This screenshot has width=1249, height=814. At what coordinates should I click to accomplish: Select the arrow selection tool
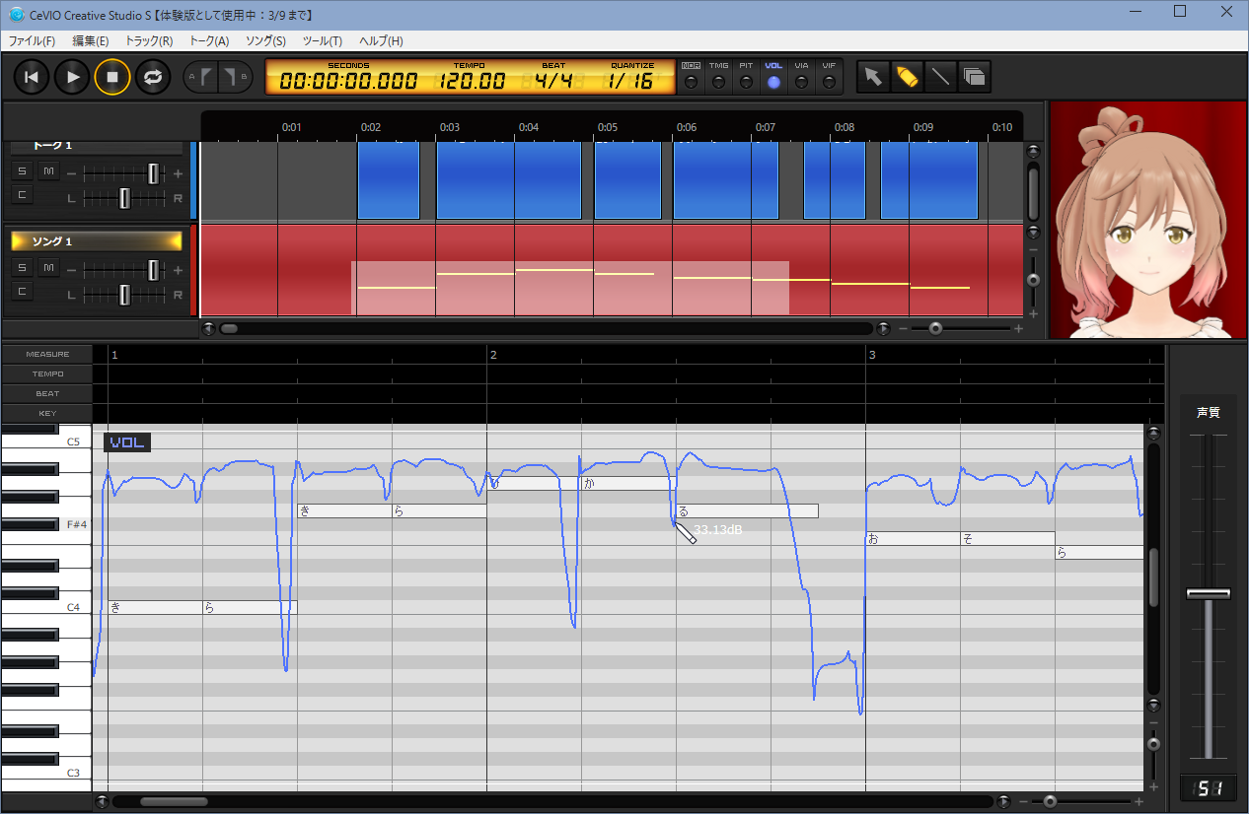pyautogui.click(x=872, y=77)
